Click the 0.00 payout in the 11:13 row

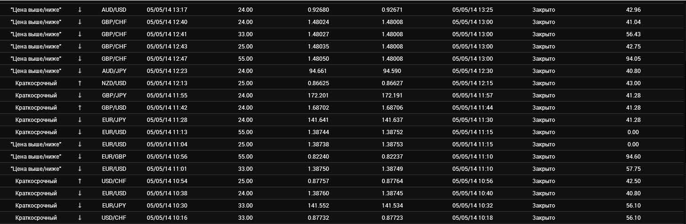(x=633, y=132)
